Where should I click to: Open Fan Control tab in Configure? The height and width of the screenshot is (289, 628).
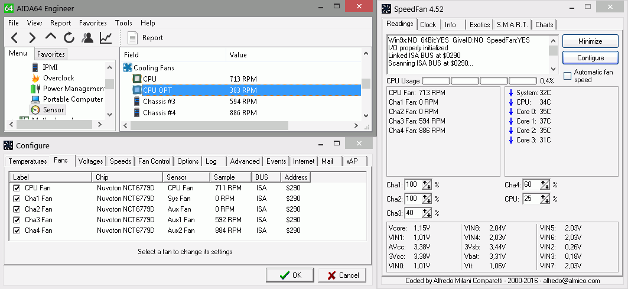154,161
